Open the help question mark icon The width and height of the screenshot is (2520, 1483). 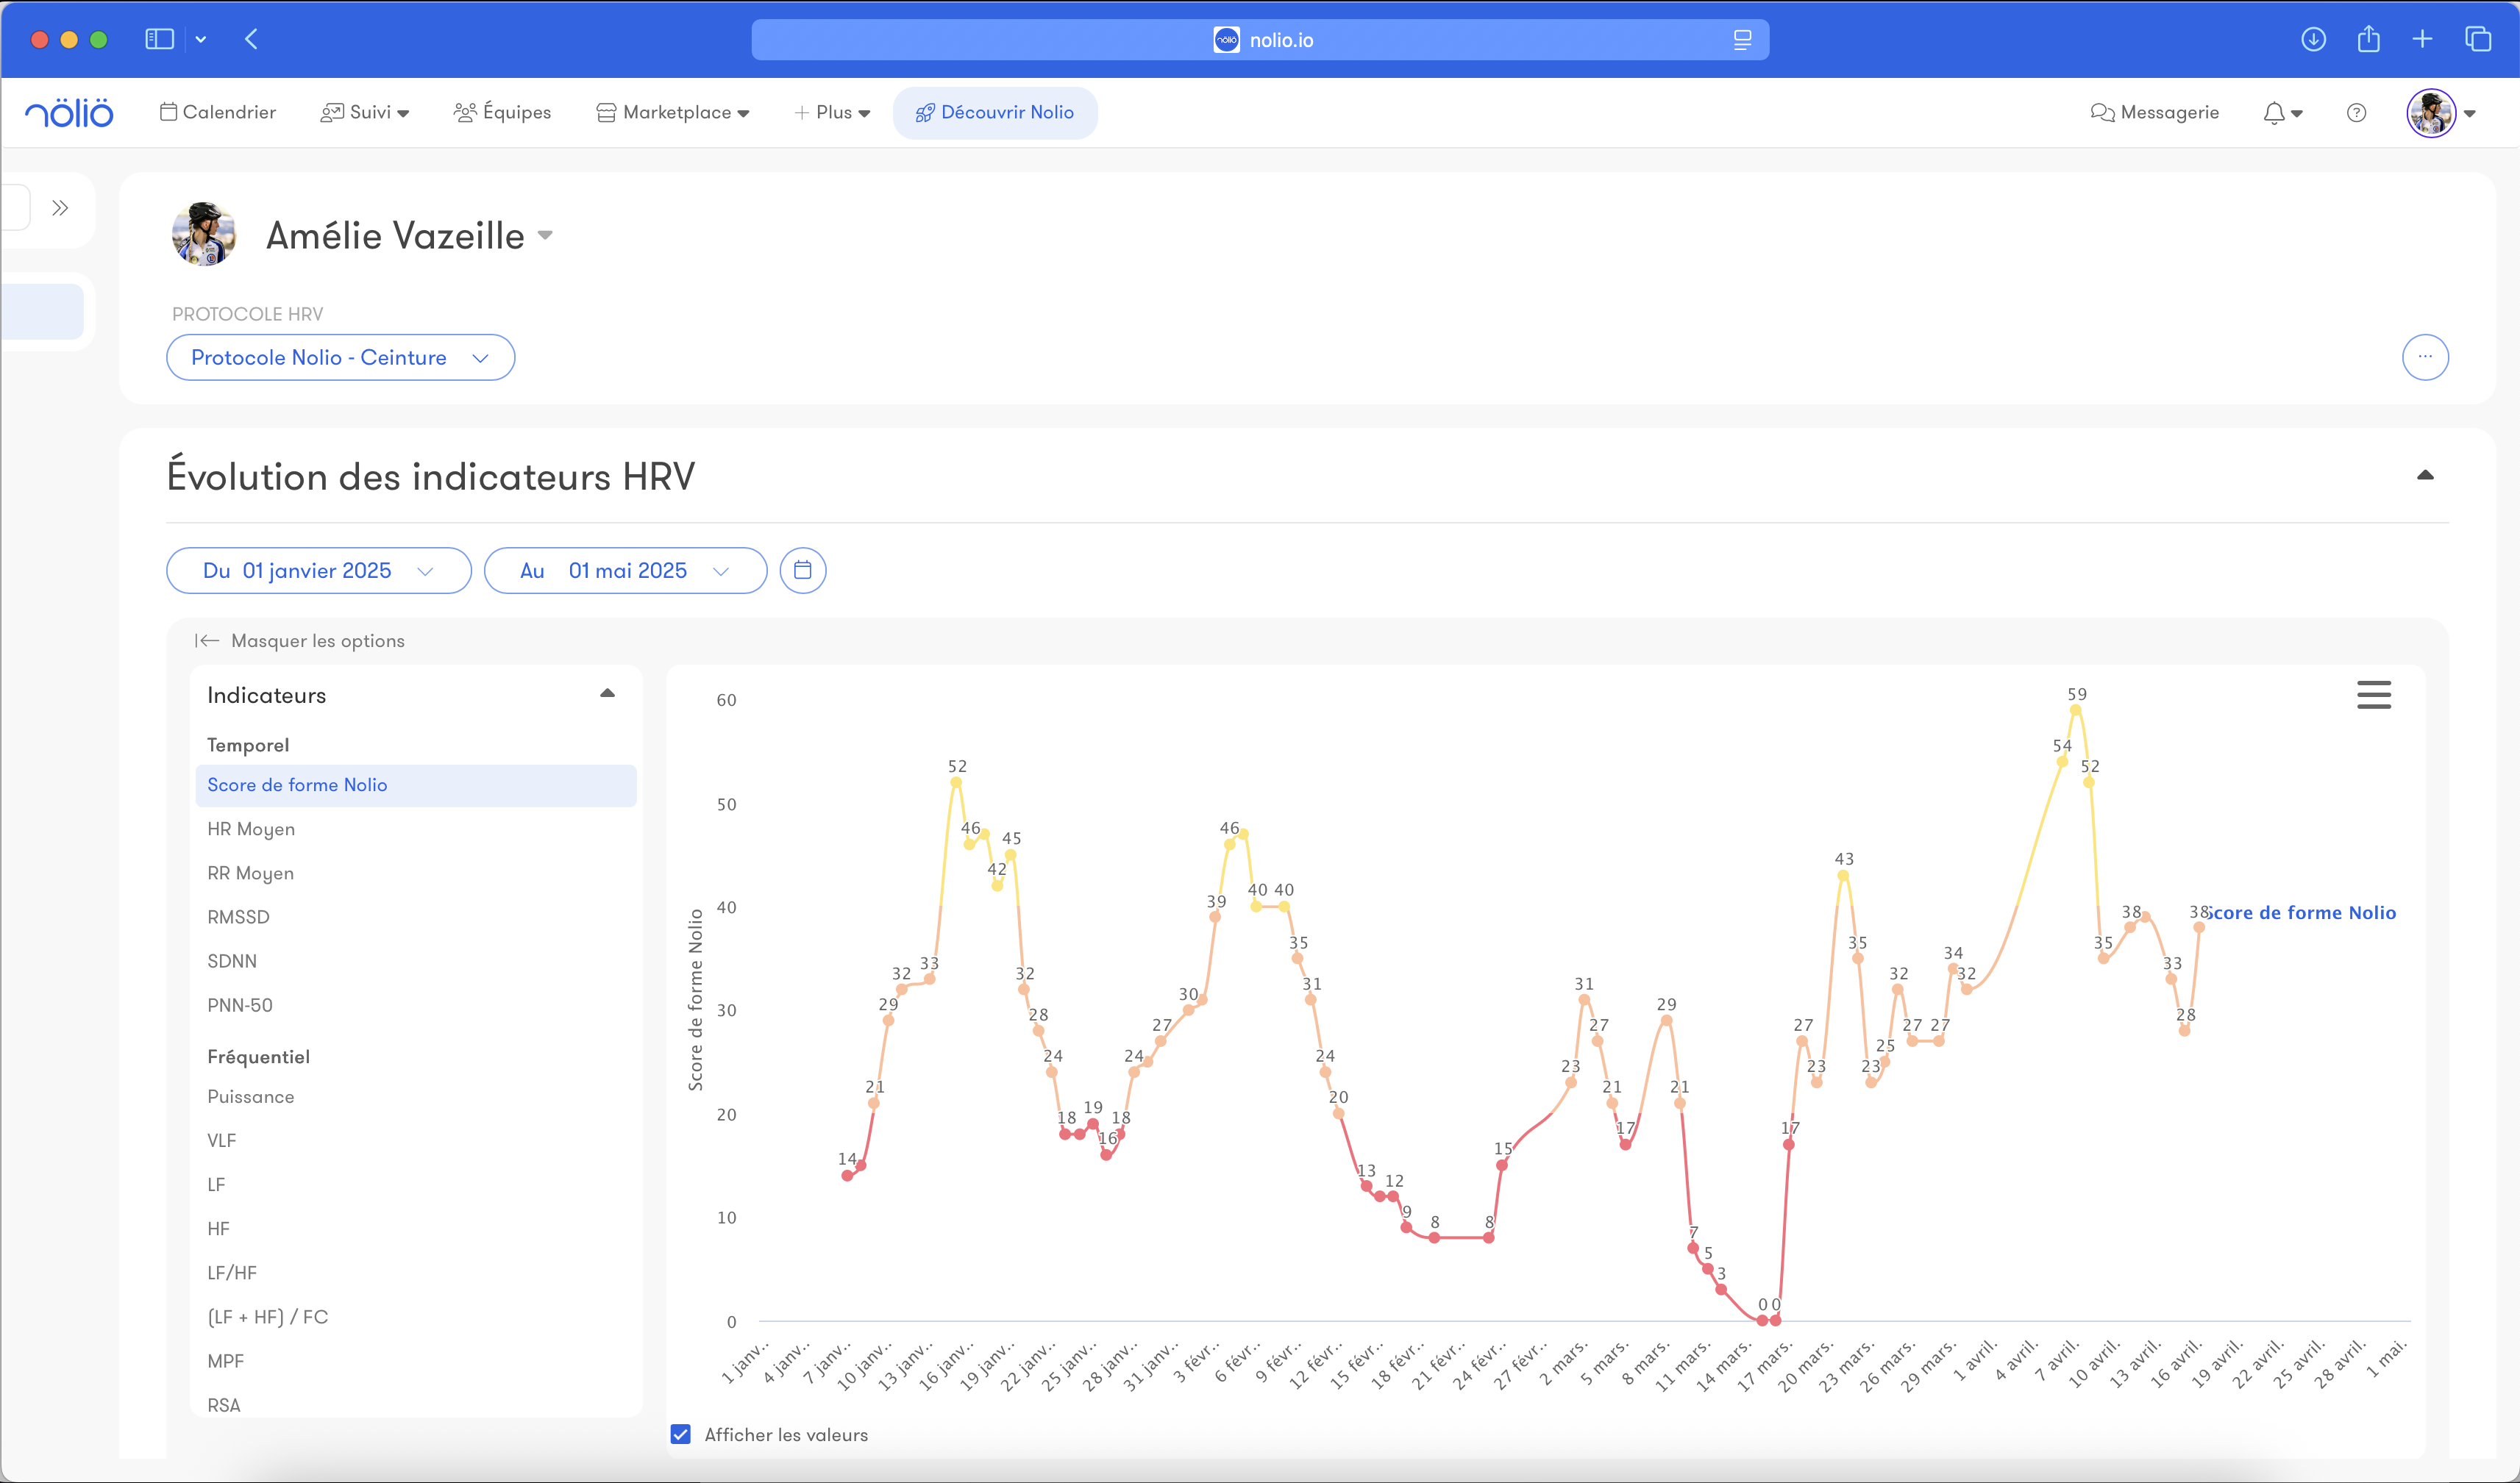pos(2356,113)
